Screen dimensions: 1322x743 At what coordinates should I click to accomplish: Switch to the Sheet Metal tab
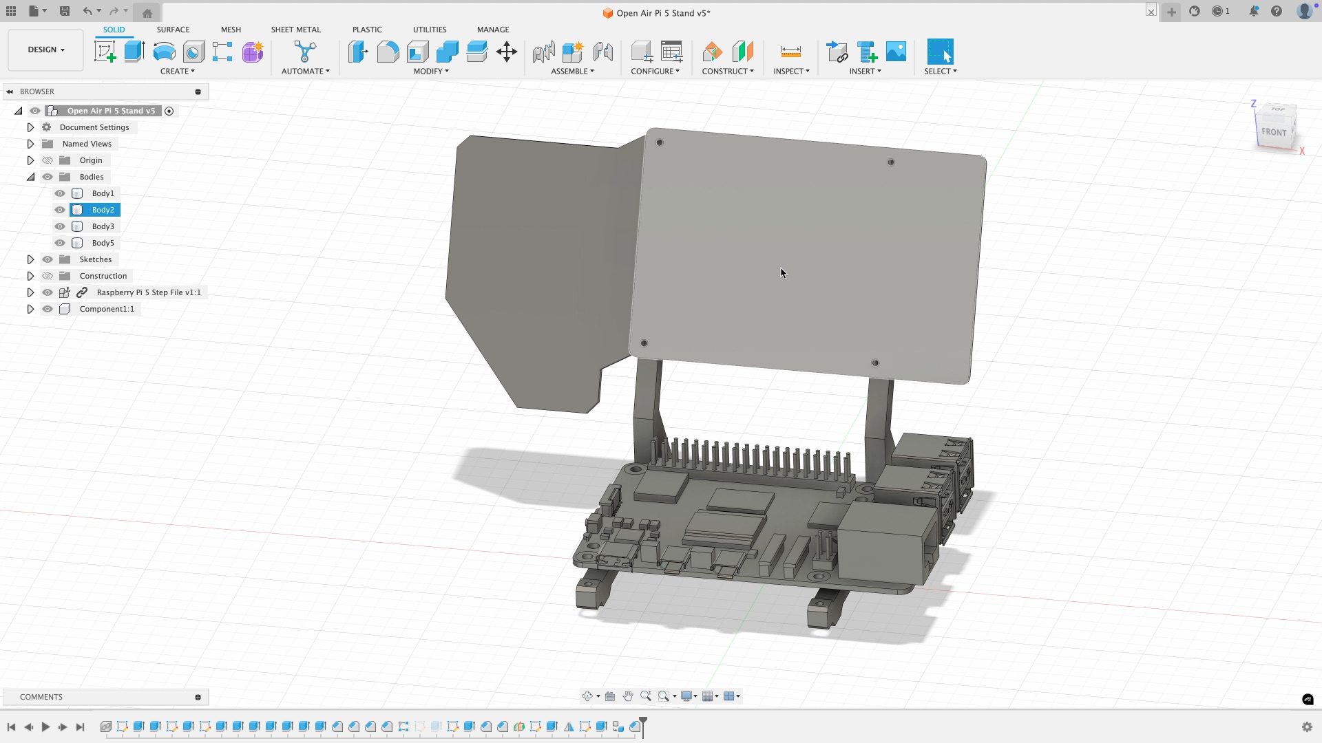click(x=296, y=30)
